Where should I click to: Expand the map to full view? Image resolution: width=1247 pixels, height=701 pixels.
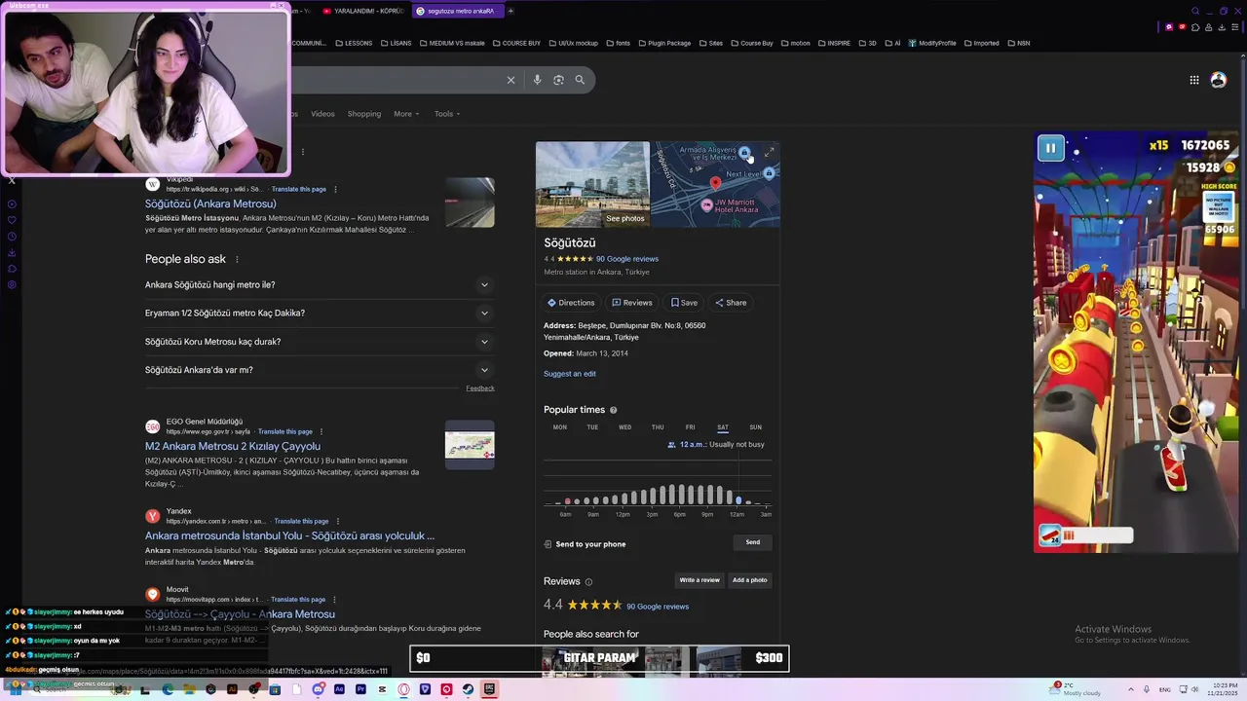769,153
